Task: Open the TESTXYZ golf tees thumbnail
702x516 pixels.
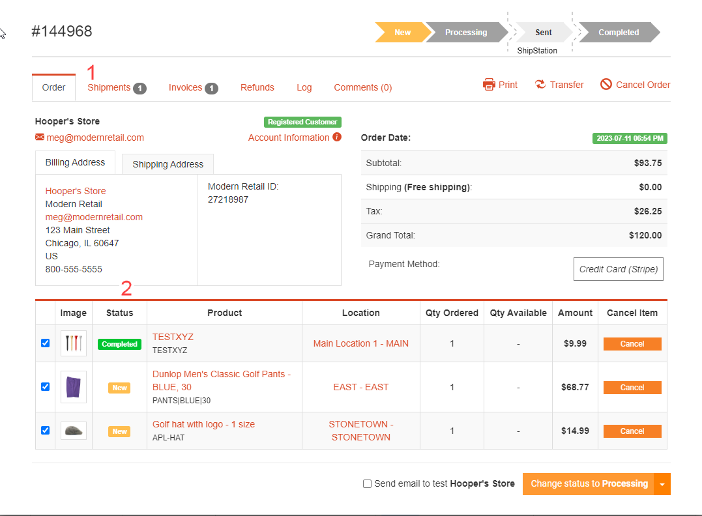Action: (74, 343)
